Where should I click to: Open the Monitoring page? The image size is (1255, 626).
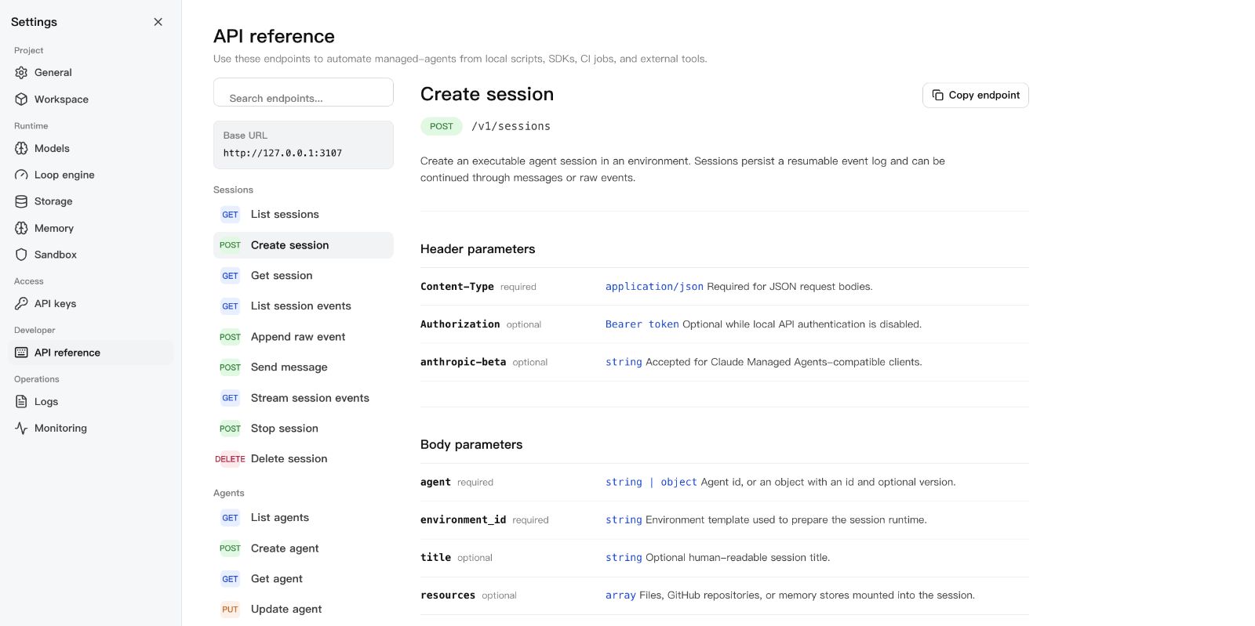coord(91,429)
